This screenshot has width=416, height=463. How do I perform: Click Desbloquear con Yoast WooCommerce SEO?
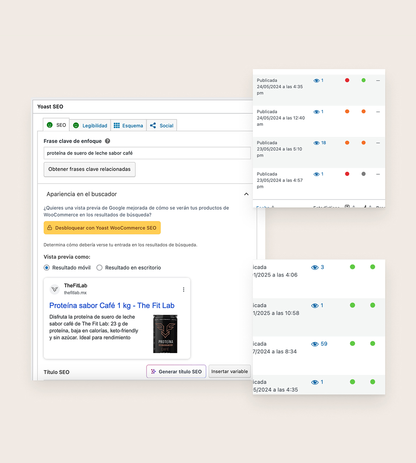102,228
